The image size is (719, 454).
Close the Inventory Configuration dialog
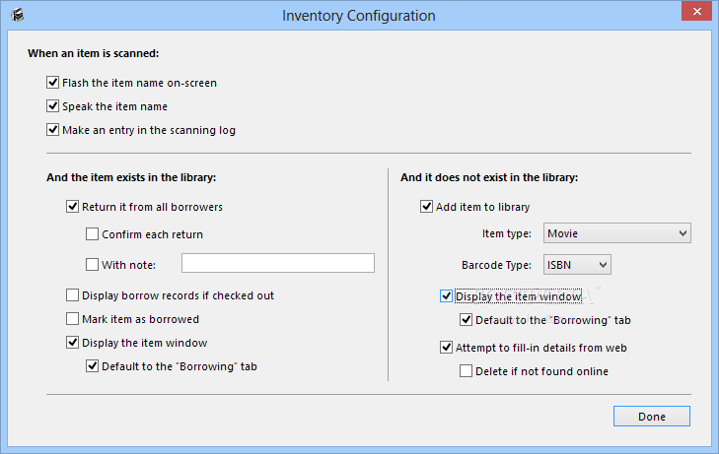(x=696, y=12)
